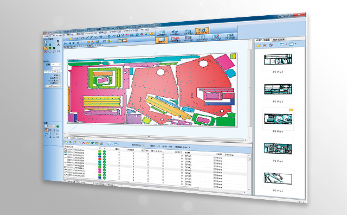Screen dimensions: 347x215
Task: Click red X delete tool in left tool palette
Action: (x=46, y=52)
